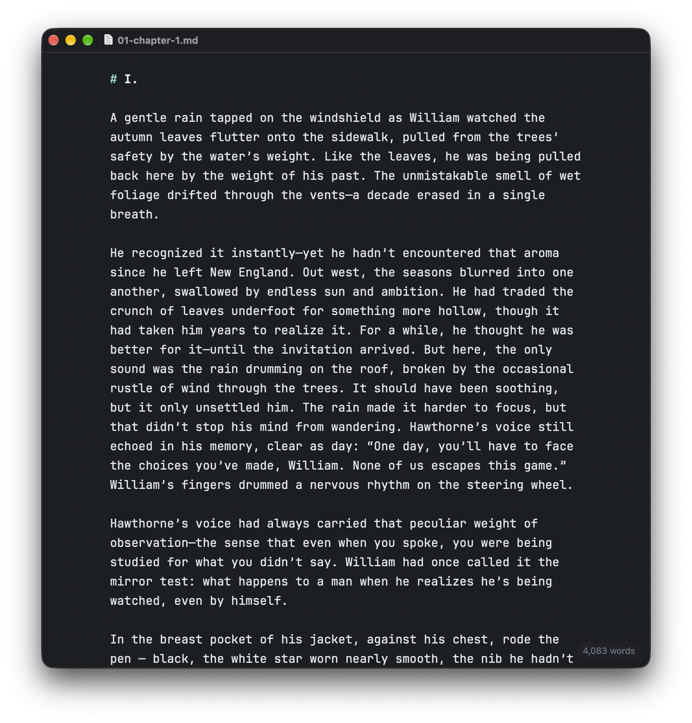Click the word "invitation" in second paragraph

317,350
